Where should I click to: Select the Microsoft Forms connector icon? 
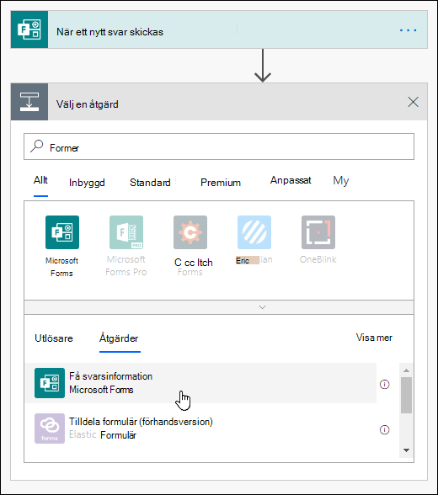click(62, 232)
